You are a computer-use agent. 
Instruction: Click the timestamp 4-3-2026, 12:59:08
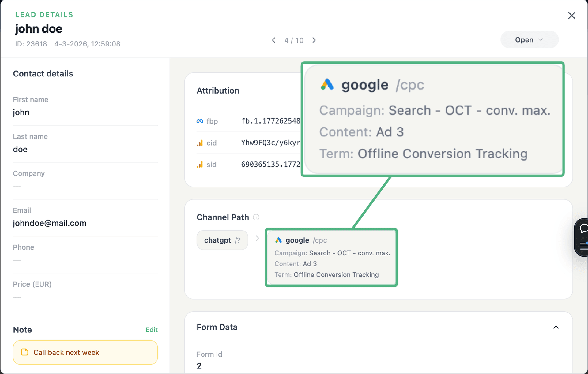tap(87, 44)
